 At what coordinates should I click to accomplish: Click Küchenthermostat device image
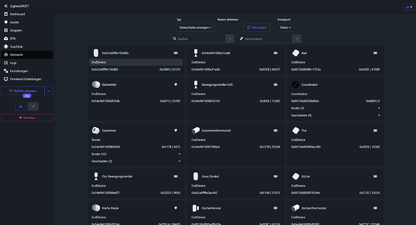tap(295, 208)
